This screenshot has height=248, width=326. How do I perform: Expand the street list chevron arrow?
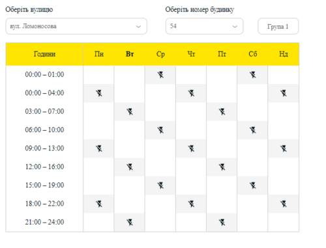[138, 27]
